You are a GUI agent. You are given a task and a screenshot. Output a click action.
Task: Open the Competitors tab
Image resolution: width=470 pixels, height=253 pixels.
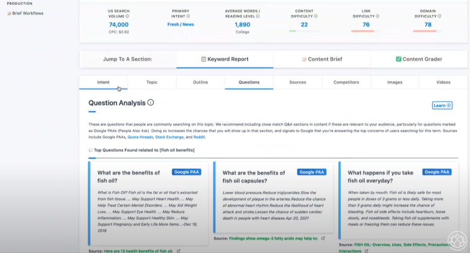pyautogui.click(x=346, y=82)
